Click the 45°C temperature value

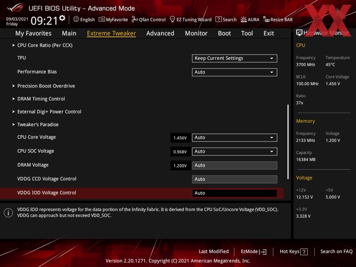click(330, 64)
